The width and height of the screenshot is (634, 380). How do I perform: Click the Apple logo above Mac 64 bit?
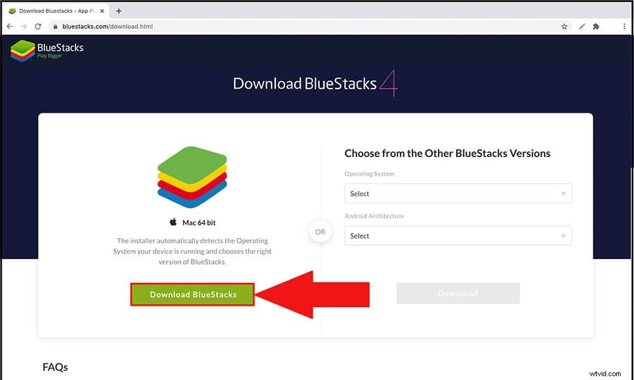pyautogui.click(x=173, y=222)
